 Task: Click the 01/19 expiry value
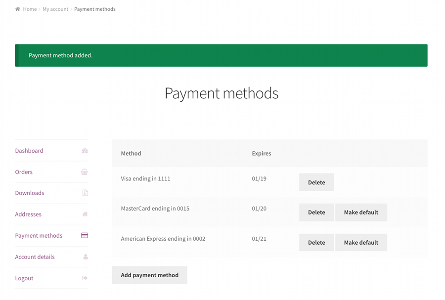[259, 178]
